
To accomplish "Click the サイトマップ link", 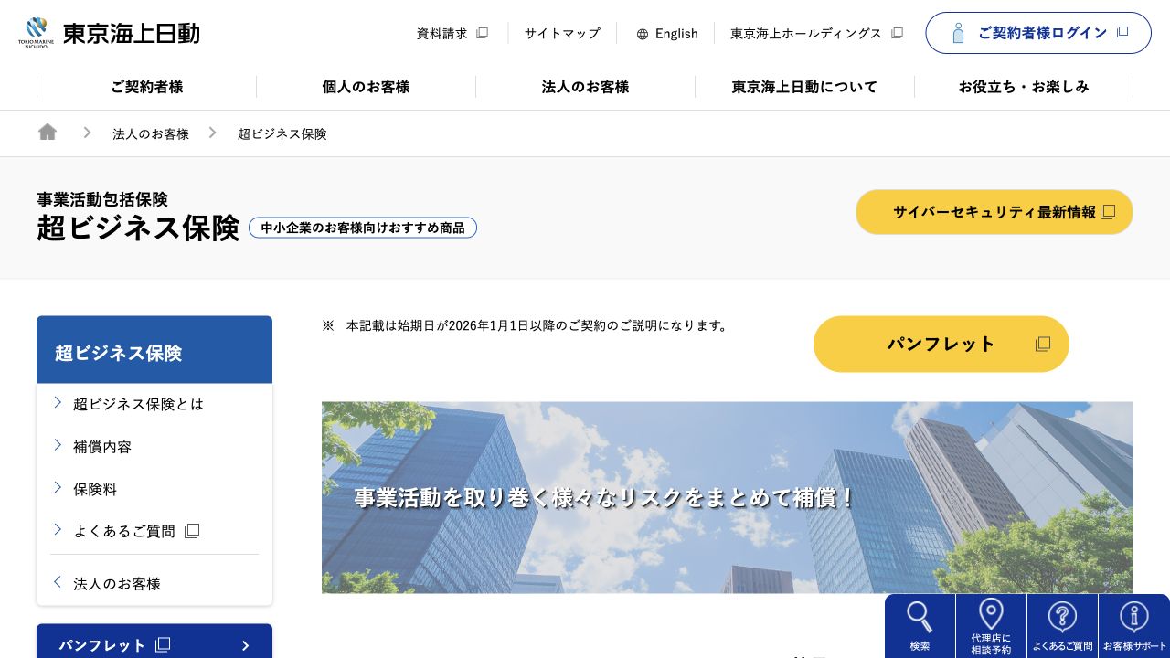I will click(562, 33).
